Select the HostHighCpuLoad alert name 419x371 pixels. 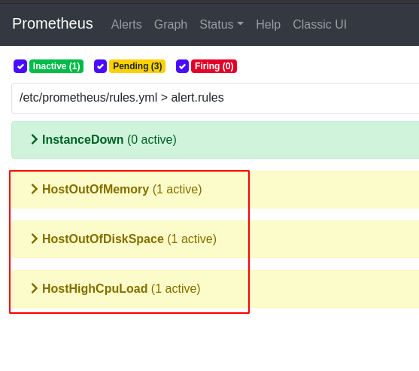95,289
